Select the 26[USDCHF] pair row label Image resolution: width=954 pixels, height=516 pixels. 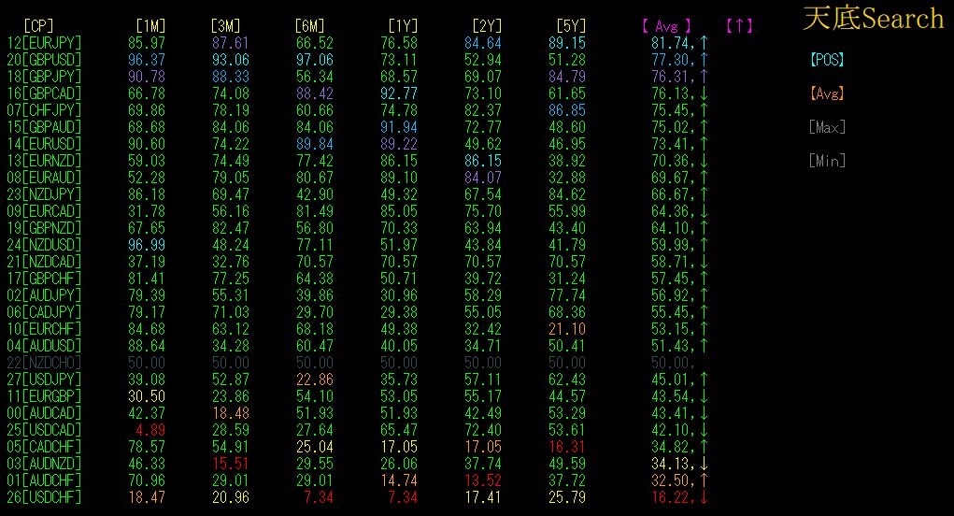click(x=44, y=497)
